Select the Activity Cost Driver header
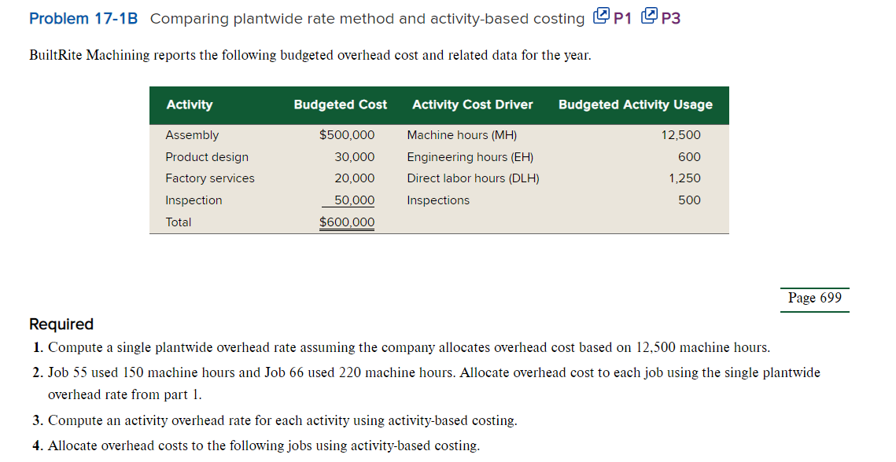Viewport: 896px width, 462px height. [x=472, y=104]
